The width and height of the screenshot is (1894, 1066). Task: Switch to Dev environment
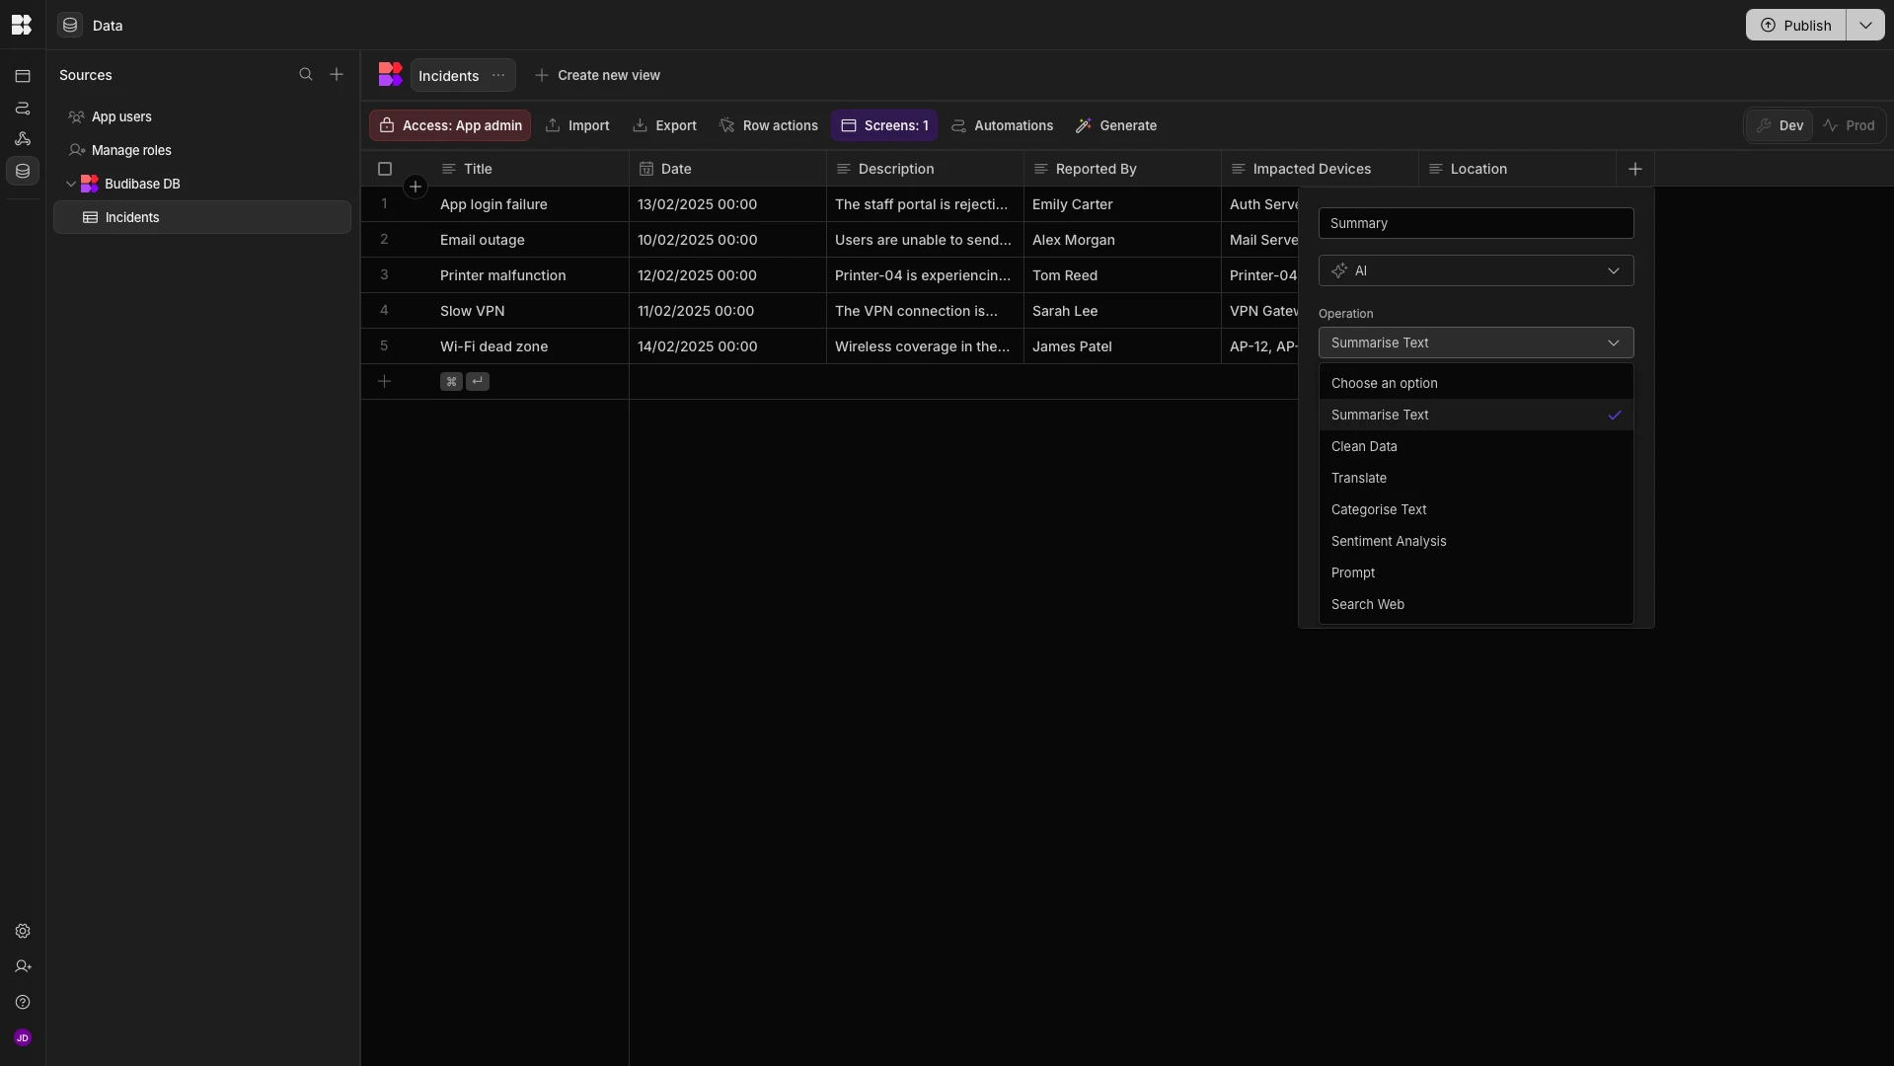coord(1780,125)
